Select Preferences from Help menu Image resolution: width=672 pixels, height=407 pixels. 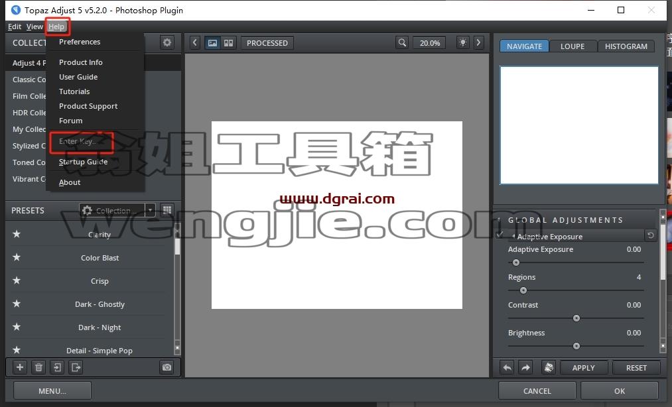pos(80,42)
